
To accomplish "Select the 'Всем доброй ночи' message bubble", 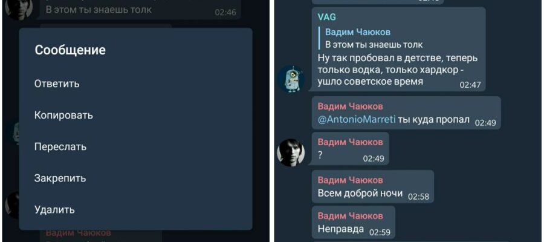I will (x=373, y=186).
